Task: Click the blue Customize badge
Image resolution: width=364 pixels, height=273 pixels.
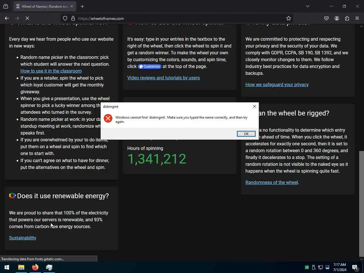Action: point(150,67)
